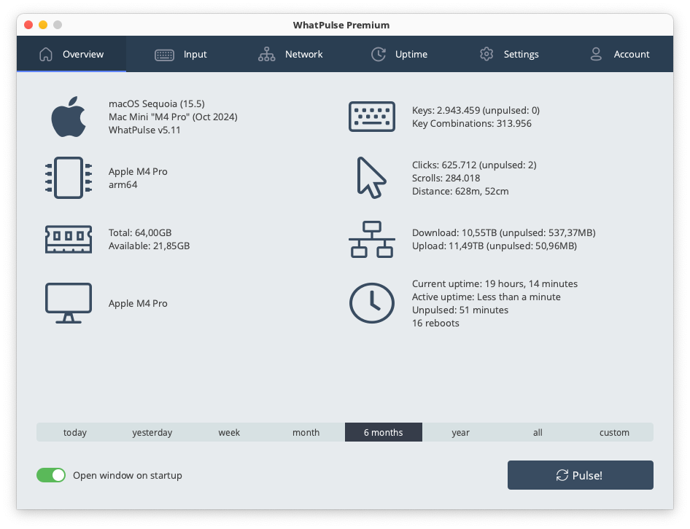Open the Network tab

click(x=290, y=54)
